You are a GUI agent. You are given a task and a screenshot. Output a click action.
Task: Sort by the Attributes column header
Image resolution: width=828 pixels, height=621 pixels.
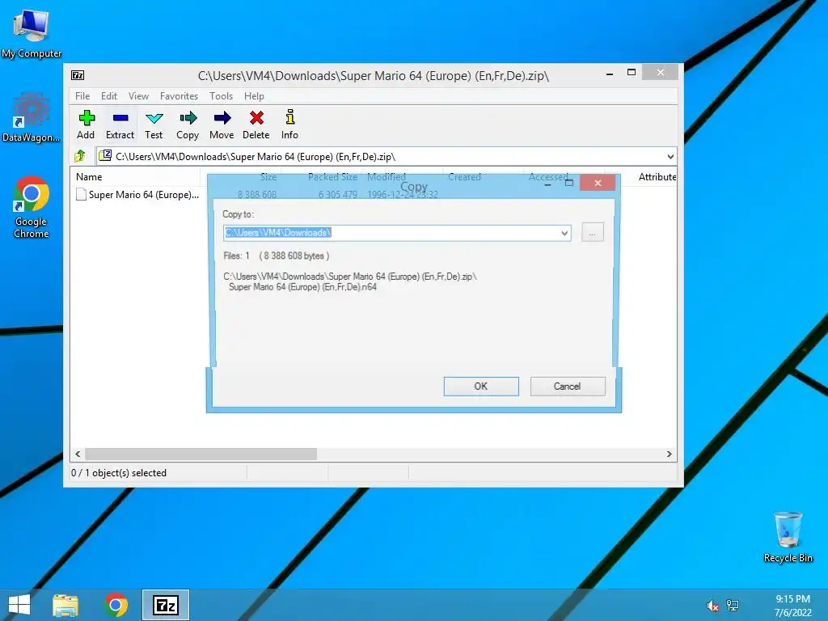coord(657,177)
